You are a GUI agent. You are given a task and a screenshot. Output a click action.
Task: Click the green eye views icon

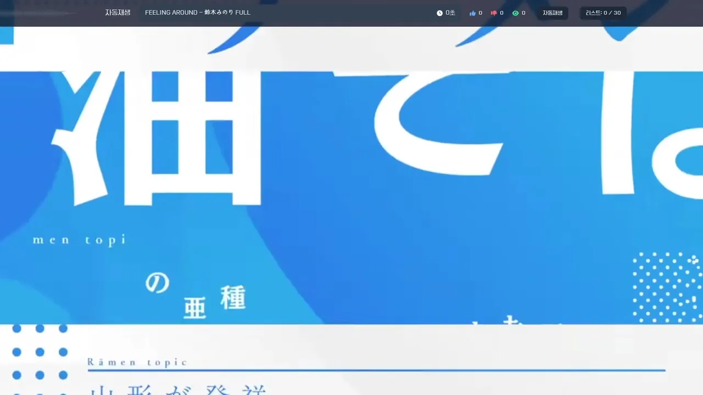[515, 13]
